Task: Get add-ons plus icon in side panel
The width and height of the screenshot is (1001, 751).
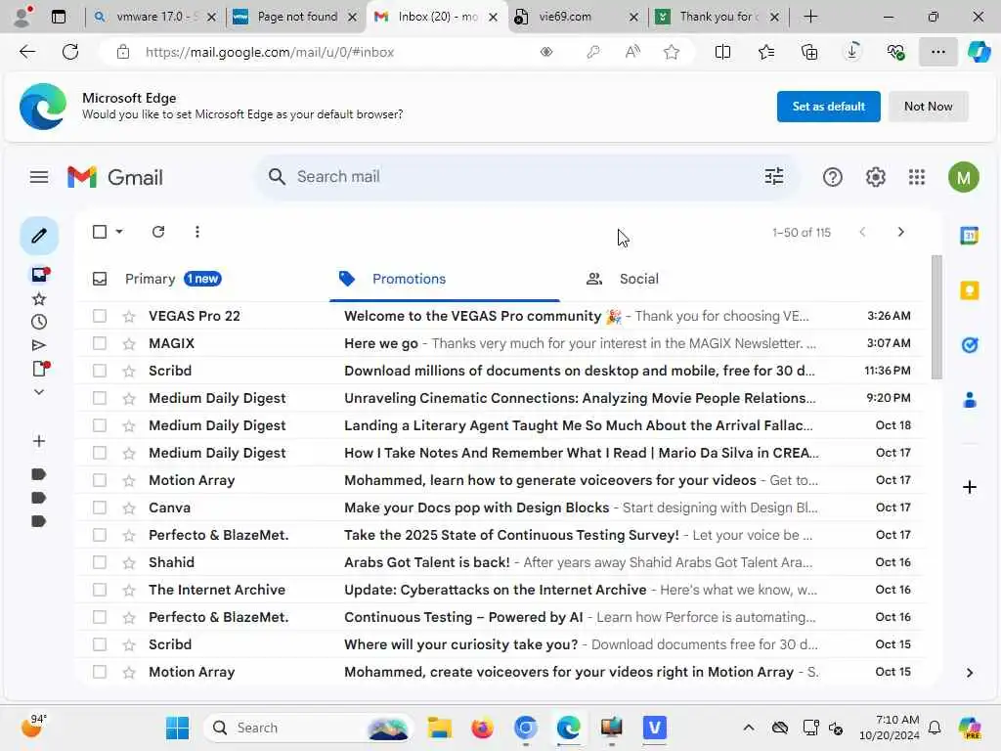Action: pyautogui.click(x=969, y=487)
